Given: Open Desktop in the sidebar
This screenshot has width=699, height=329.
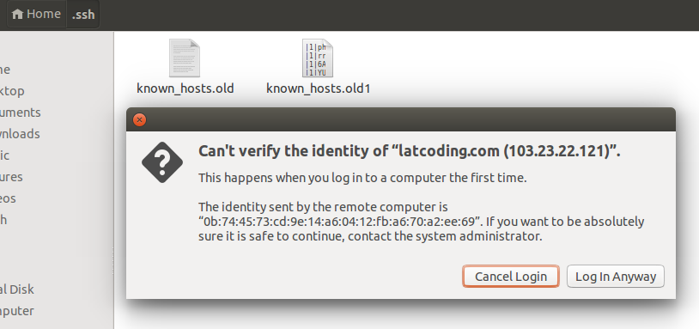Looking at the screenshot, I should coord(12,91).
